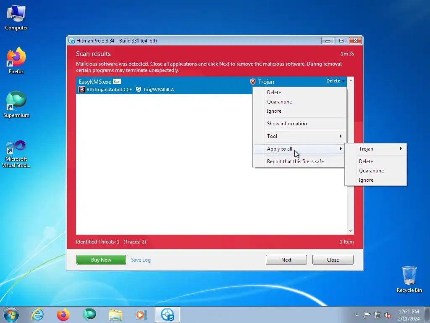
Task: Launch Internet Explorer from taskbar
Action: (x=37, y=315)
